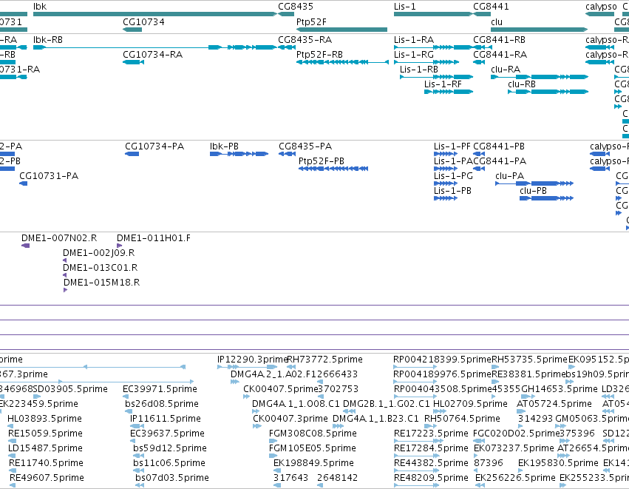Click the RH50764.5prime EST label
The width and height of the screenshot is (629, 489).
[462, 419]
